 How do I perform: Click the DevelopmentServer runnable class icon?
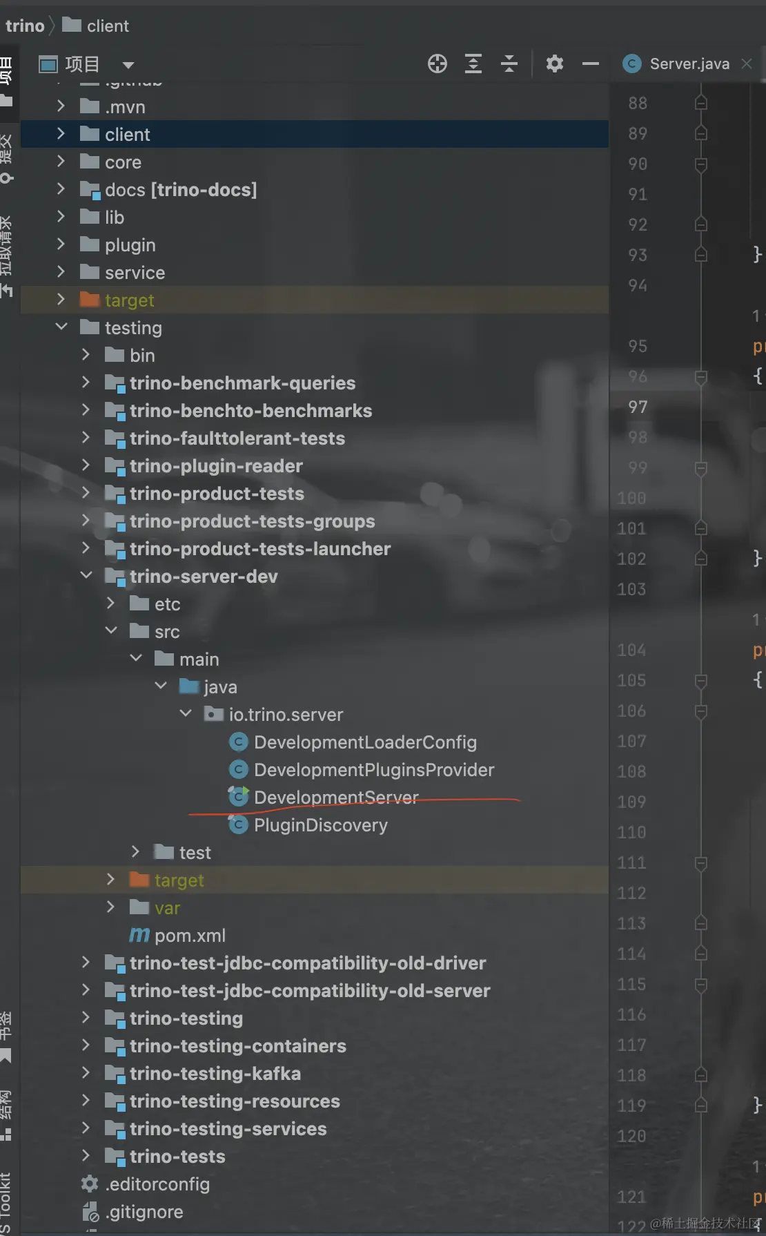point(238,796)
